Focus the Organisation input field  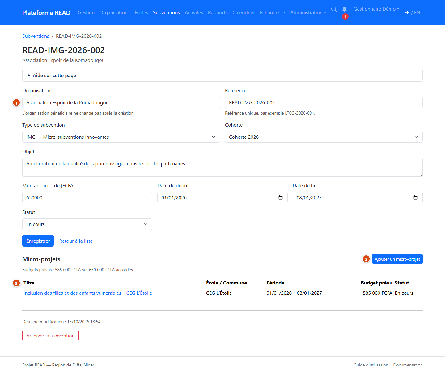tap(121, 102)
